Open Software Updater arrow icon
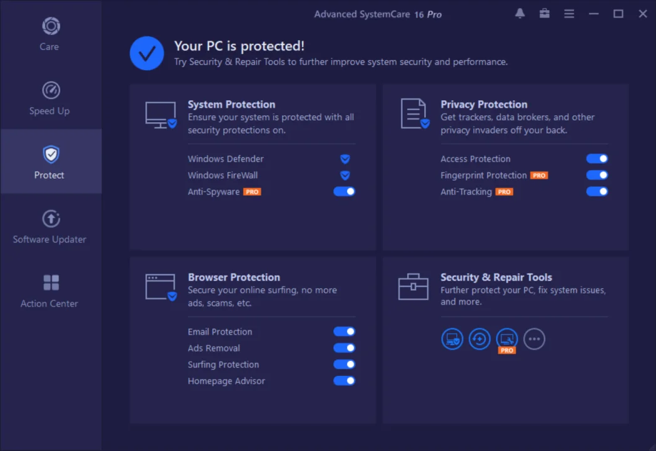Viewport: 656px width, 451px height. click(51, 219)
